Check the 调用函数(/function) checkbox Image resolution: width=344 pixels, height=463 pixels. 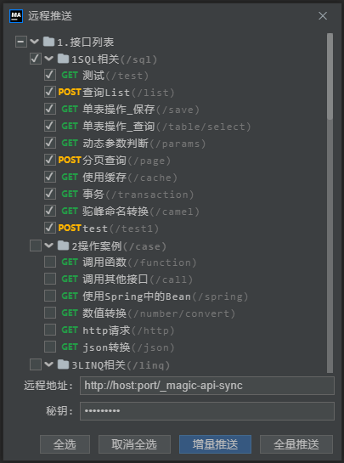coord(50,262)
